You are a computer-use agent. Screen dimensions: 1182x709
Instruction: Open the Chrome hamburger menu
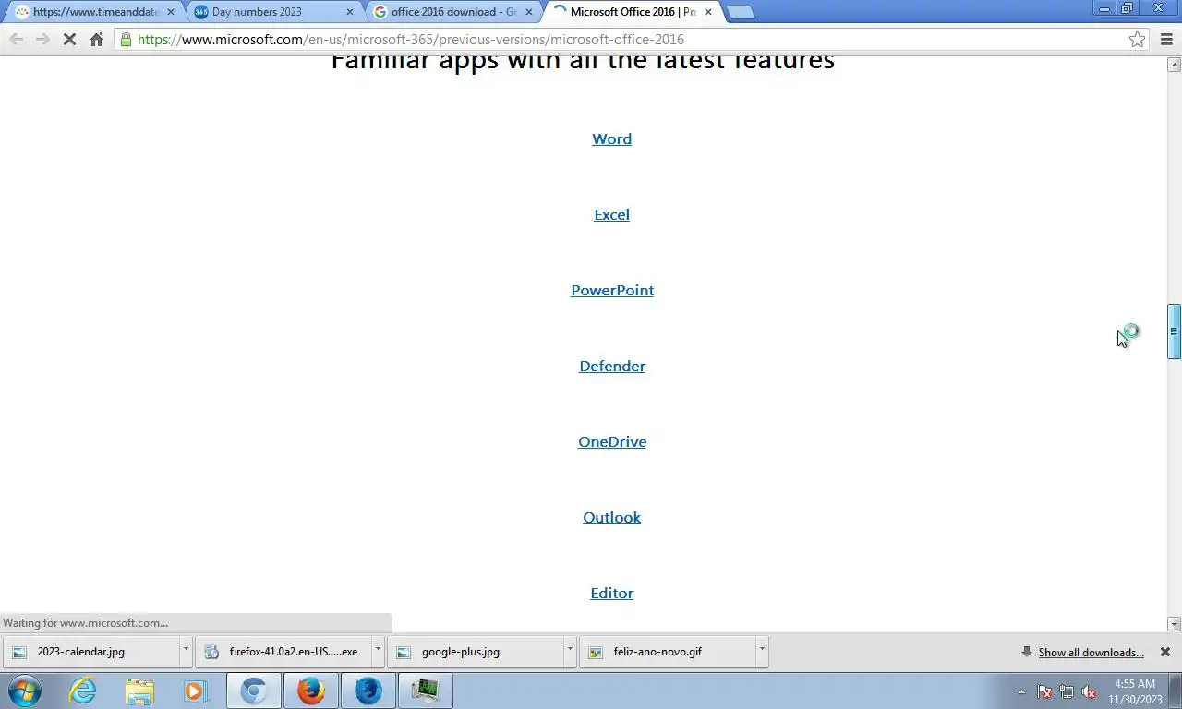(1166, 39)
